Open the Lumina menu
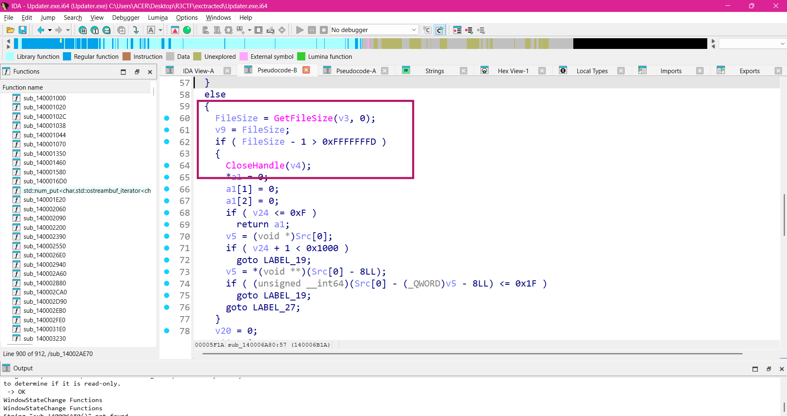The width and height of the screenshot is (787, 416). click(158, 18)
